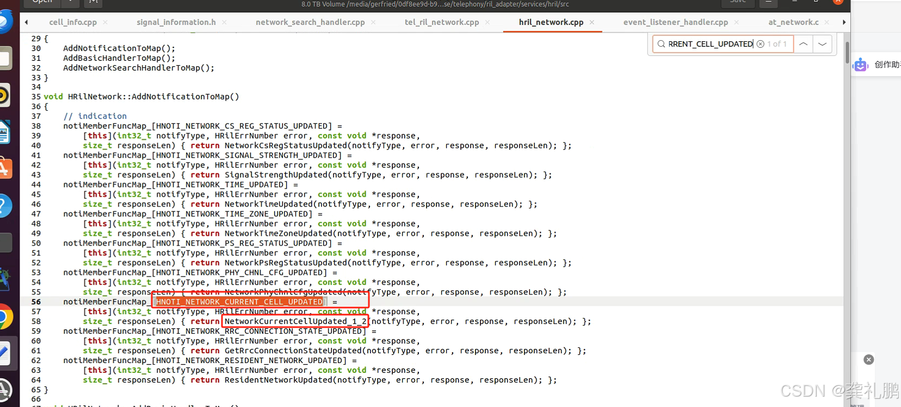Open the CSDN creation assistant robot icon

coord(860,65)
